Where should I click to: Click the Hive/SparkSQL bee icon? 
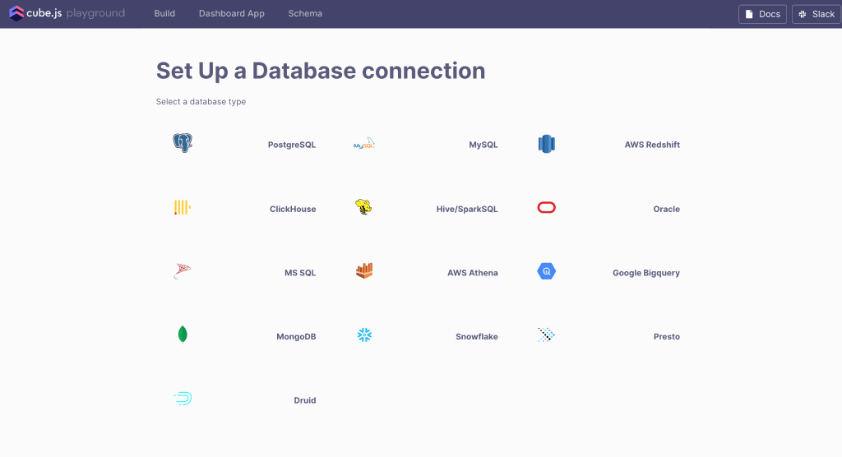point(363,207)
